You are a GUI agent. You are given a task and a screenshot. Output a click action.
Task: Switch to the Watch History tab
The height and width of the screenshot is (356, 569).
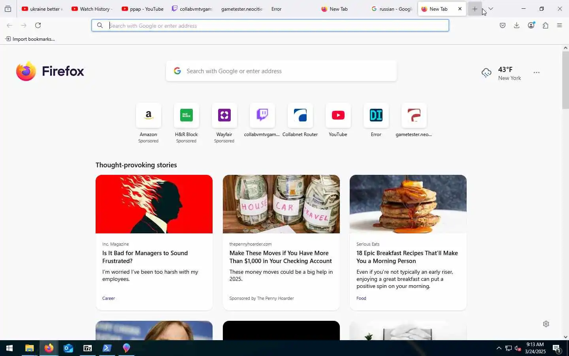(x=92, y=9)
